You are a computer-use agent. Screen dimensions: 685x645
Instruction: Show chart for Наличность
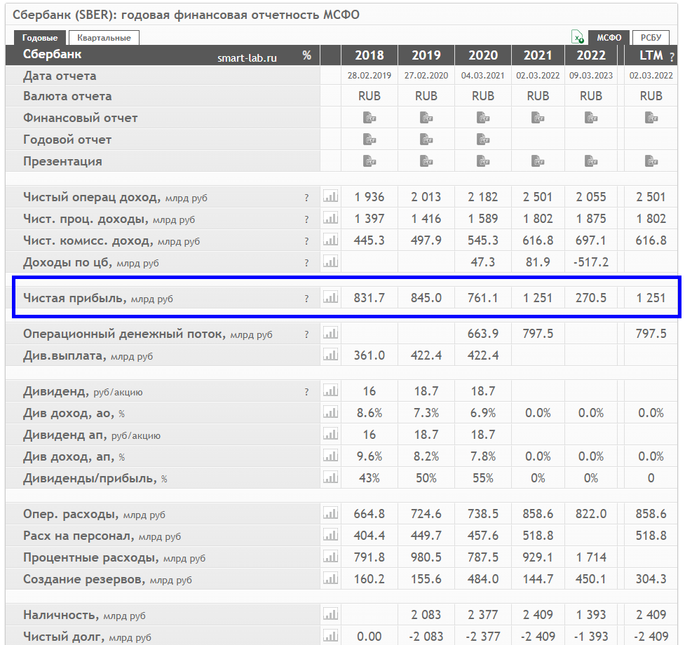331,615
